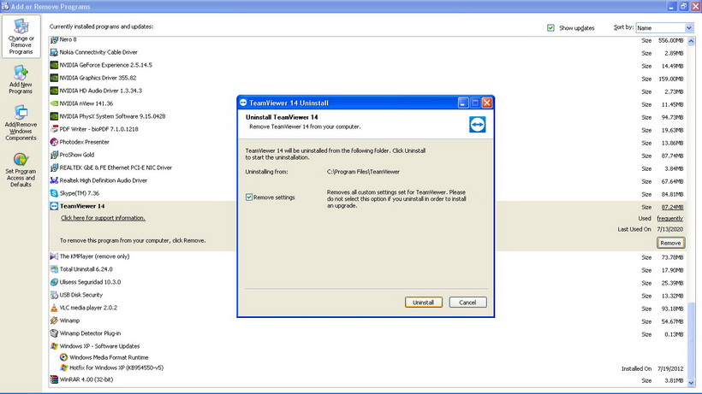Select NVIDIA nView 141.36 icon
This screenshot has height=394, width=702.
(x=54, y=103)
